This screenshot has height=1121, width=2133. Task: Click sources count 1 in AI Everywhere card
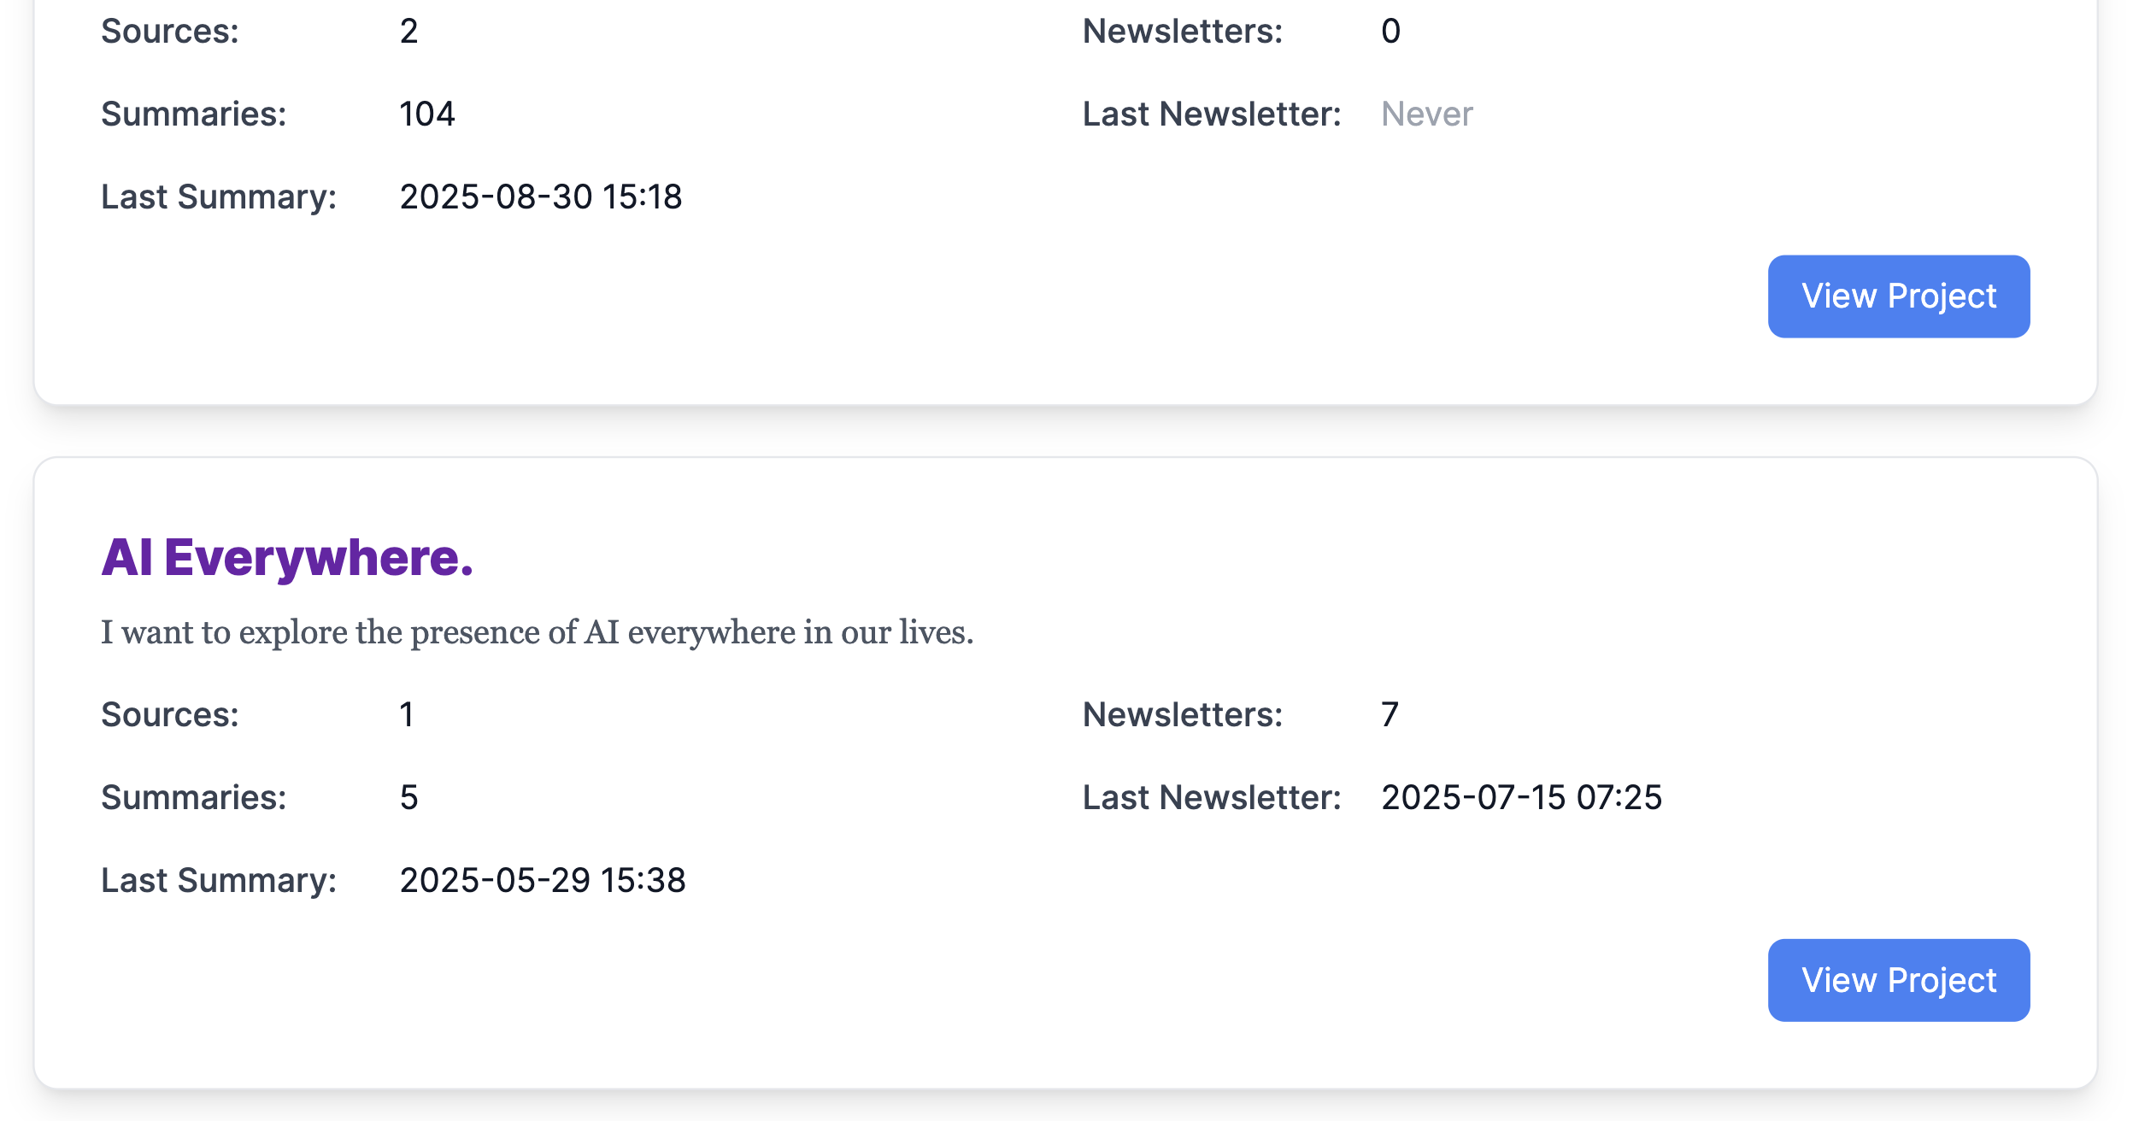(x=407, y=714)
